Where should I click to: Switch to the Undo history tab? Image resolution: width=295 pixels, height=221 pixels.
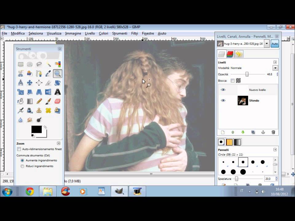[238, 54]
